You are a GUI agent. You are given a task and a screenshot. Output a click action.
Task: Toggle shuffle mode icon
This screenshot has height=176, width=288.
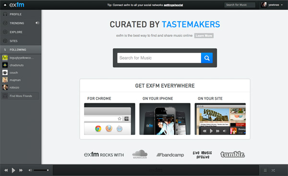point(273,170)
